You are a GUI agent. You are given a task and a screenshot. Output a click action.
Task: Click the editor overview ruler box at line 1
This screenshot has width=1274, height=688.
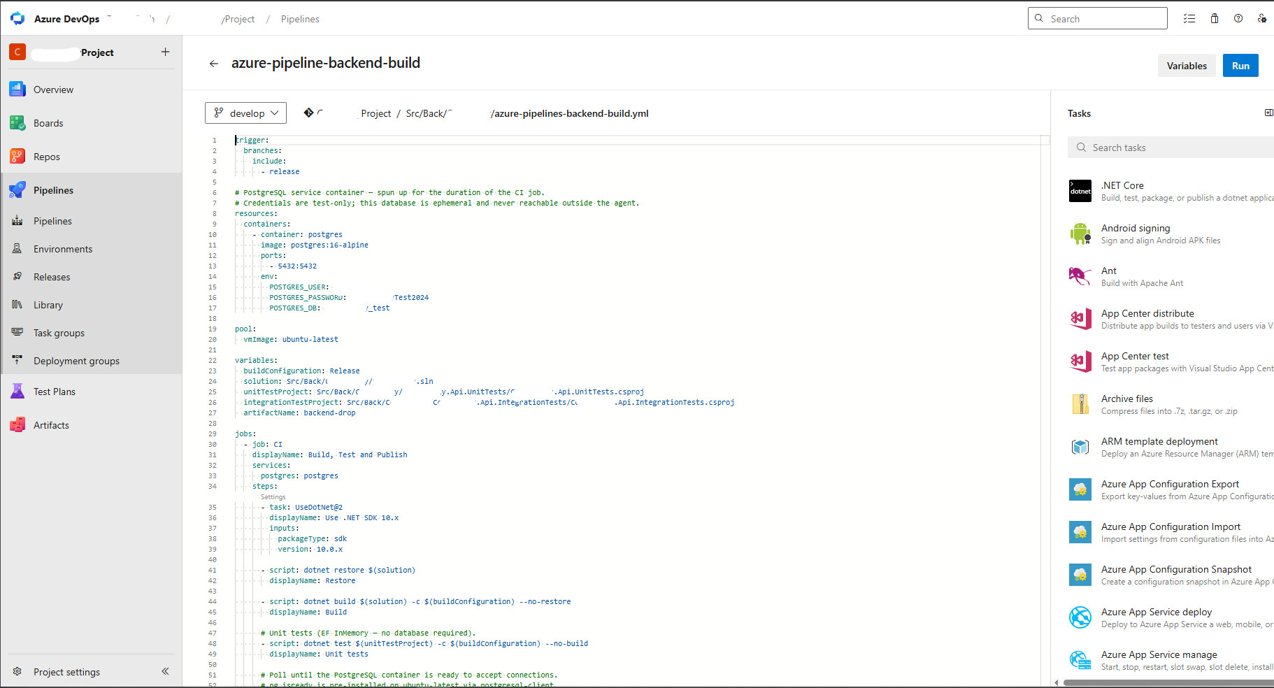(1045, 140)
